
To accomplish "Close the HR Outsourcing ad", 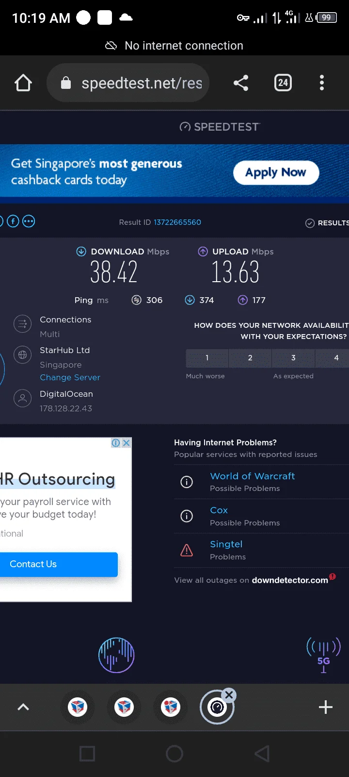I will pos(126,443).
